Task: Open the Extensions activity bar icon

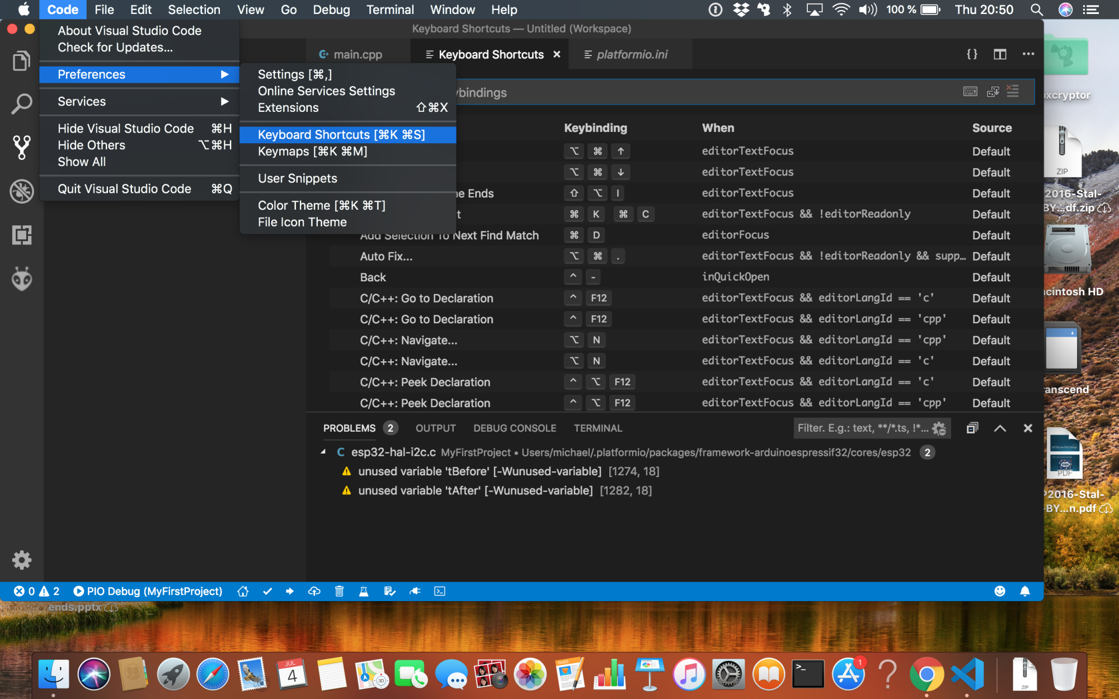Action: click(x=21, y=235)
